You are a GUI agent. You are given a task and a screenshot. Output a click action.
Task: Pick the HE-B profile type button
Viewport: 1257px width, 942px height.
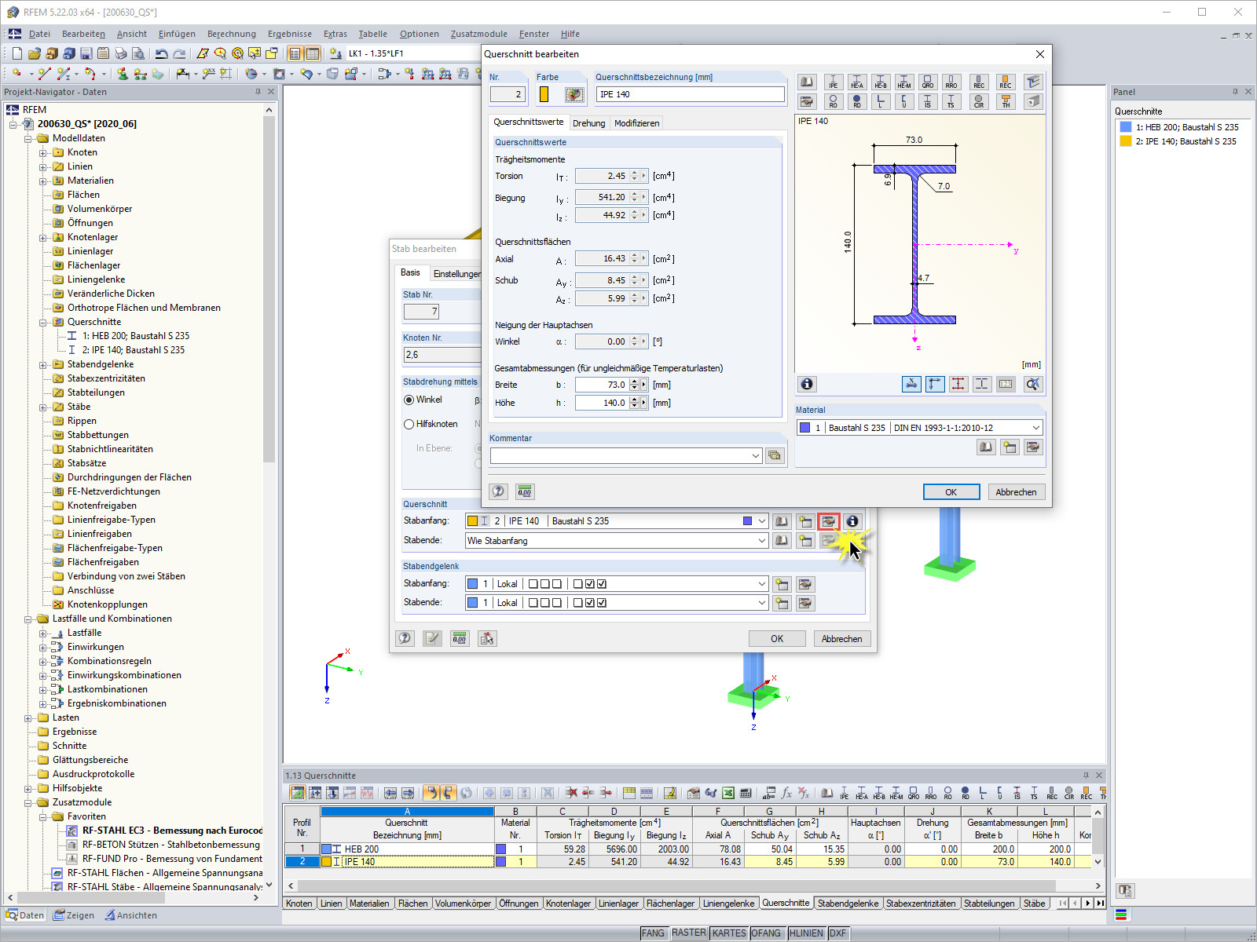click(x=881, y=82)
